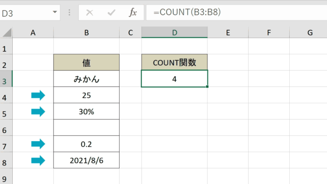Click inside the formula bar showing =COUNT(B3:B8)
Screen dimensions: 327x184
[x=237, y=12]
